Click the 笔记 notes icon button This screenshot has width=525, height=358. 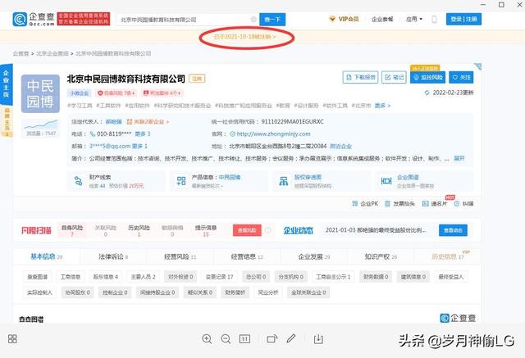coord(395,79)
